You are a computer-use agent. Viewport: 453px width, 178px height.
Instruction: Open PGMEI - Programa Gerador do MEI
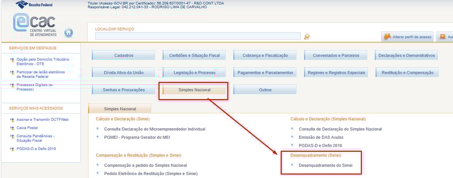click(137, 137)
